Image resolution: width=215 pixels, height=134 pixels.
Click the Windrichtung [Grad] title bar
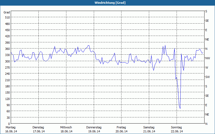(107, 3)
